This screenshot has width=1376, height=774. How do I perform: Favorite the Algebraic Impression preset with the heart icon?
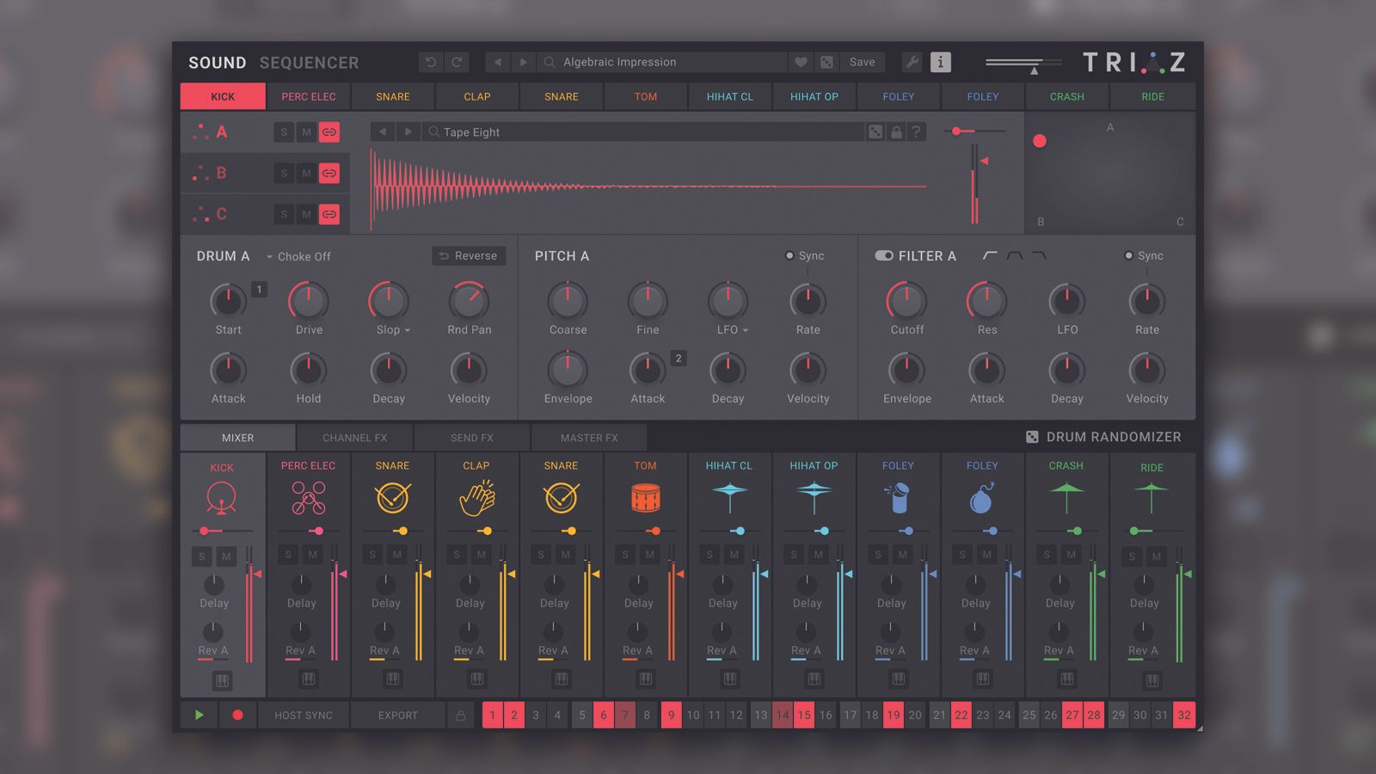pyautogui.click(x=801, y=62)
